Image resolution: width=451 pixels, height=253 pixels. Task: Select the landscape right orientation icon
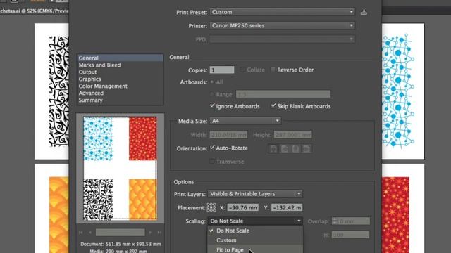pos(307,148)
